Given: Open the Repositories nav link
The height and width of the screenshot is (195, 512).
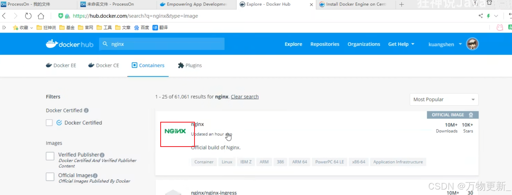Looking at the screenshot, I should 325,44.
